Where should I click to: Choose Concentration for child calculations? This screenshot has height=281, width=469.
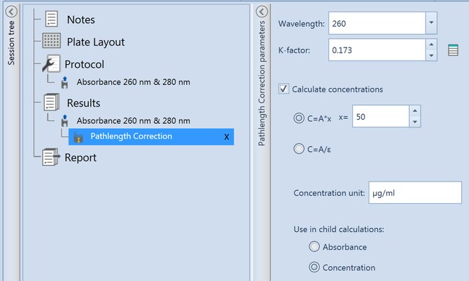pyautogui.click(x=314, y=267)
